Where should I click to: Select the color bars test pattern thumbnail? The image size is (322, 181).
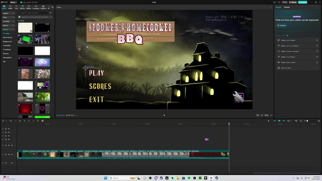[42, 85]
